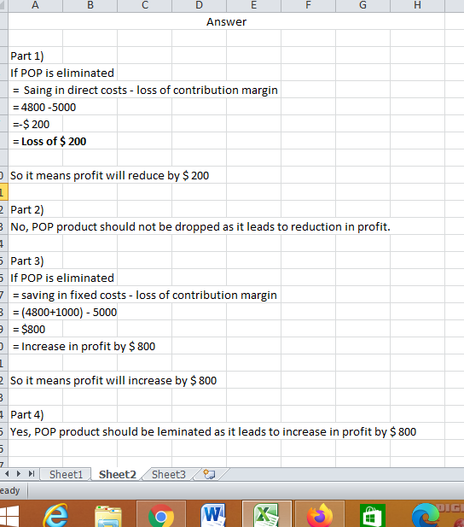Click next sheet navigation arrow

click(19, 474)
